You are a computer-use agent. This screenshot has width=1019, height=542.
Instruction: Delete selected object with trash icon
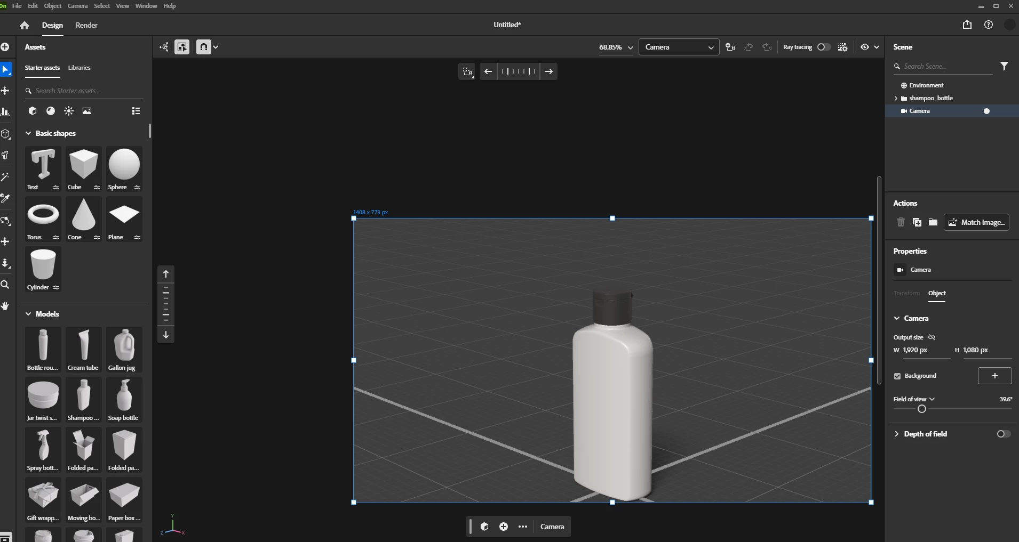(x=901, y=222)
